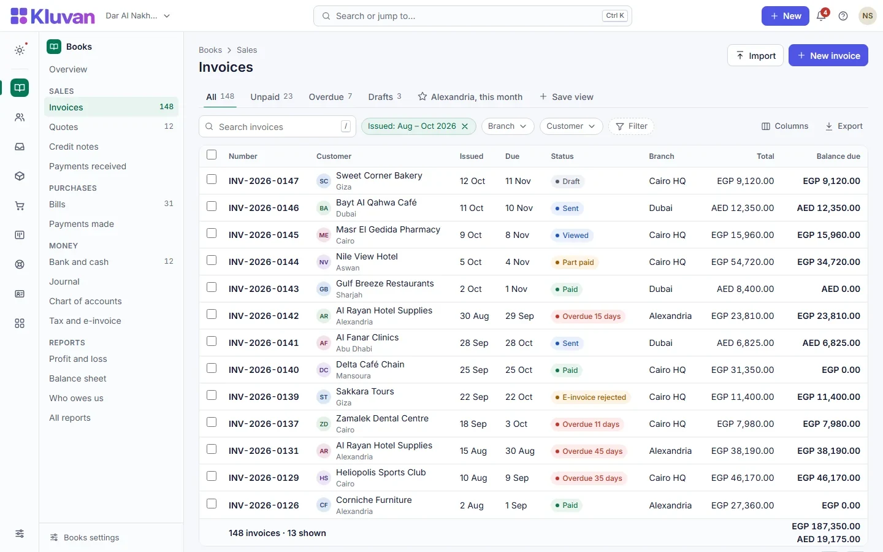Click the New invoice button

828,56
